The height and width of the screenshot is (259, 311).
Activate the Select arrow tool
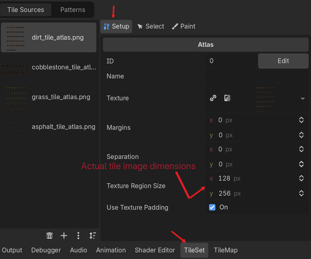pyautogui.click(x=151, y=26)
